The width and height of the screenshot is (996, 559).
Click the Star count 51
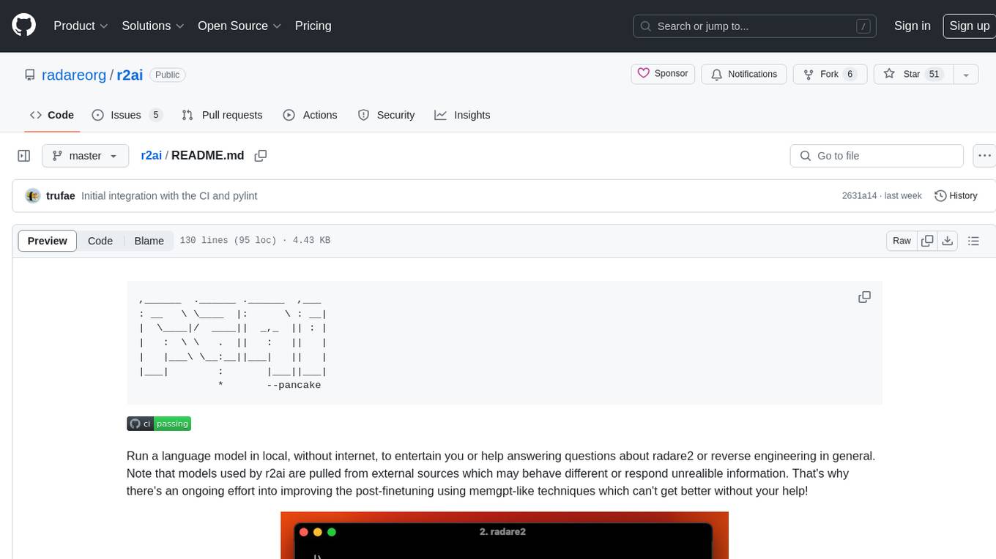(x=934, y=74)
